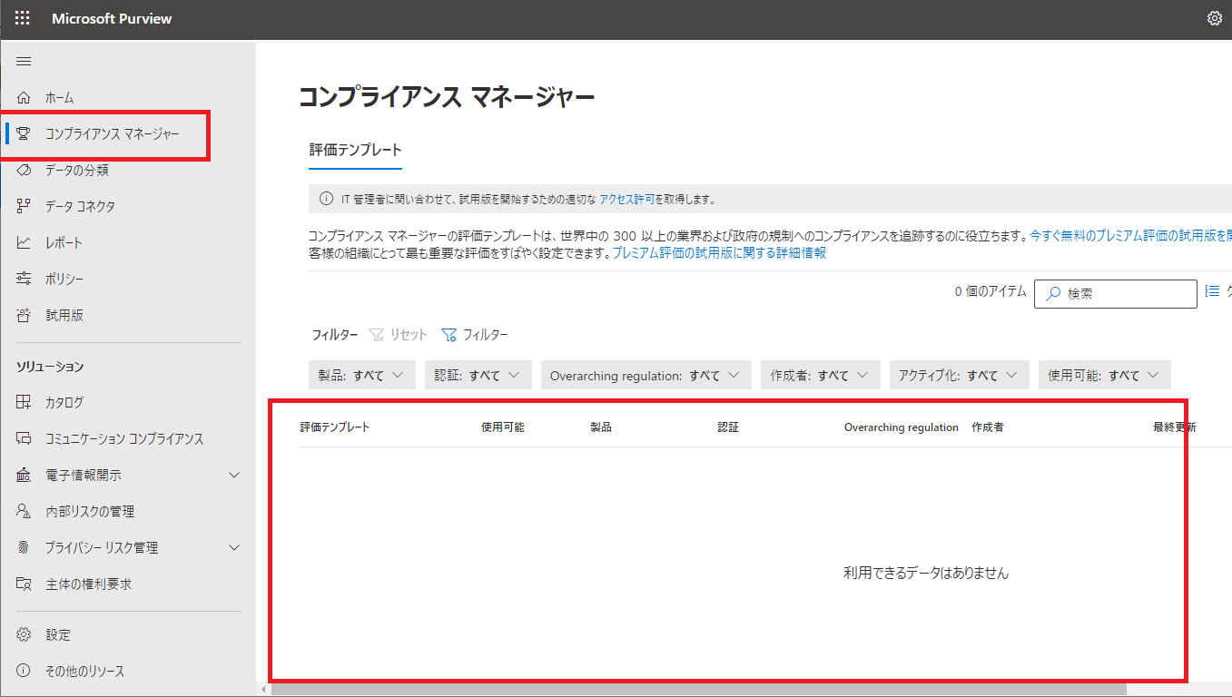Open 今すぐ無料のプレミアム評価の試用版 link
The width and height of the screenshot is (1232, 697).
pyautogui.click(x=1130, y=235)
